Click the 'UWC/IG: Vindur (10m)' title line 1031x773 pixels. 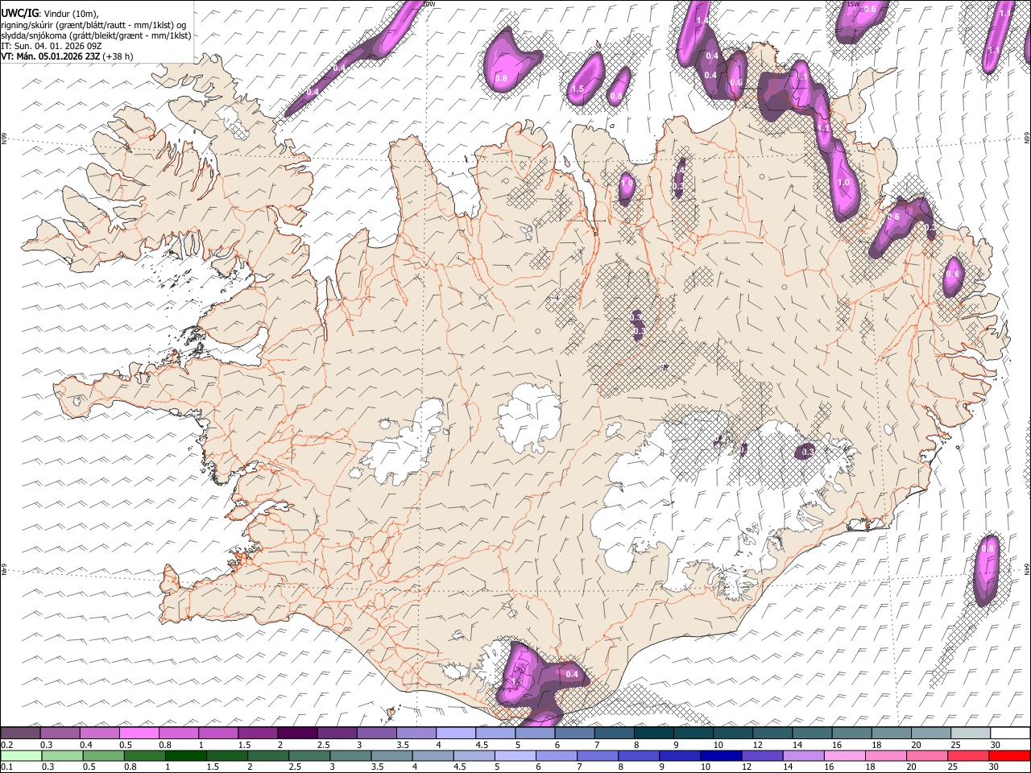click(x=50, y=12)
